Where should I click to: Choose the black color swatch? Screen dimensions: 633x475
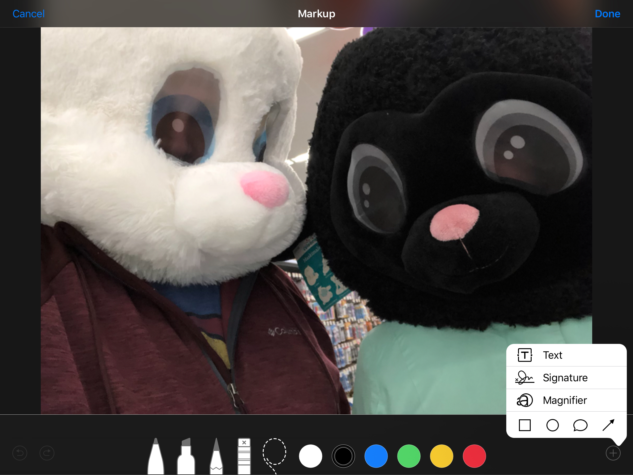tap(343, 456)
